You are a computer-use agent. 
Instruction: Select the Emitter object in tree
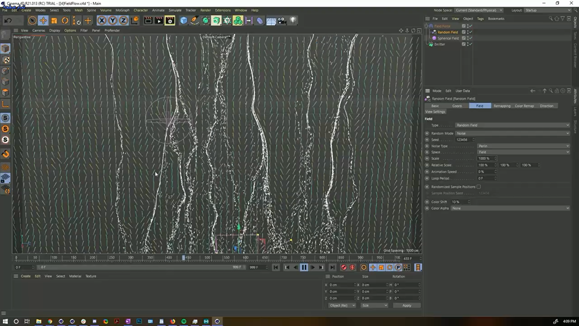(439, 44)
